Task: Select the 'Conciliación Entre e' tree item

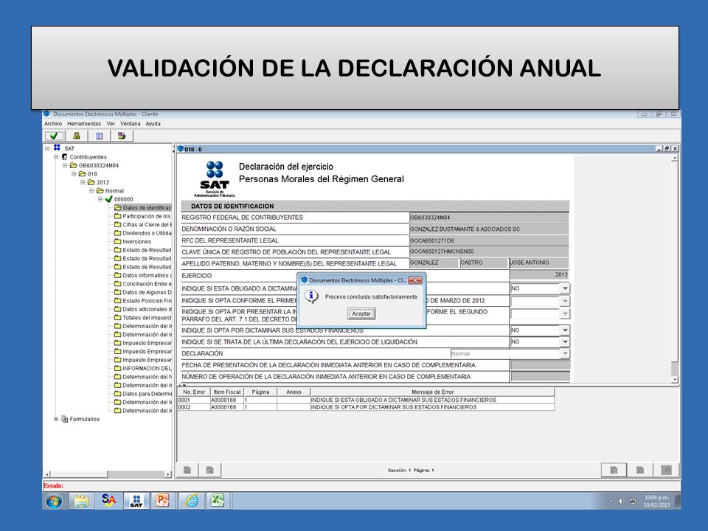Action: pos(147,284)
